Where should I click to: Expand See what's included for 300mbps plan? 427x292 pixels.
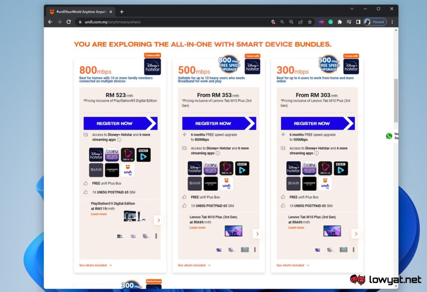click(x=293, y=265)
